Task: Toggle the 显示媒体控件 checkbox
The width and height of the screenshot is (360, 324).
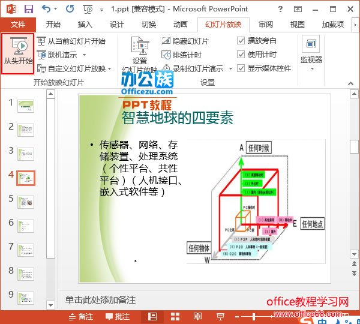Action: tap(241, 68)
